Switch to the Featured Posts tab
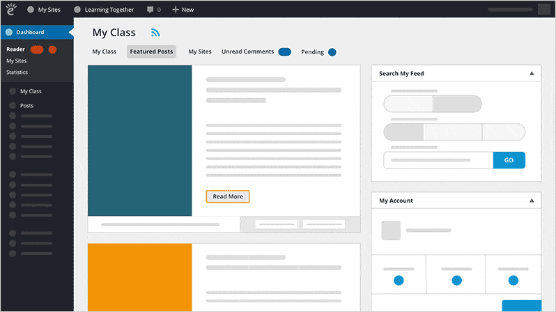 pos(151,52)
